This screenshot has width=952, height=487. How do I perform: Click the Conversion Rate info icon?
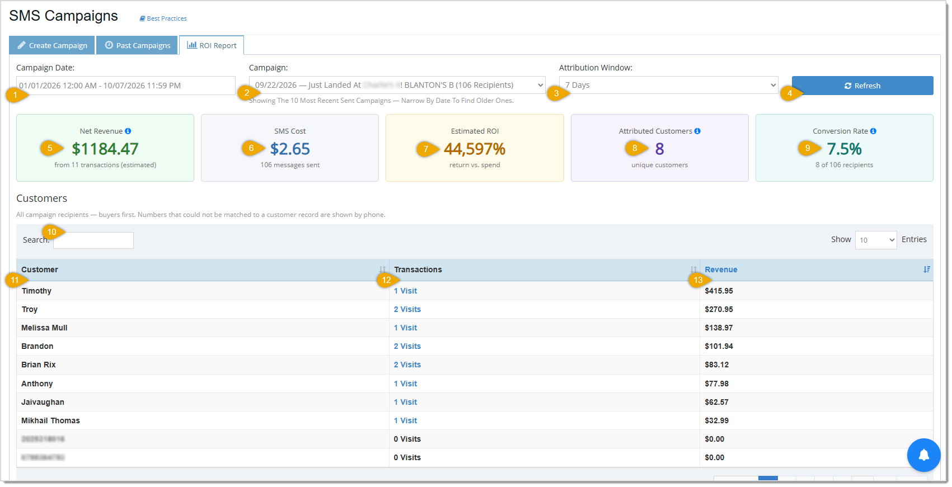(x=873, y=131)
